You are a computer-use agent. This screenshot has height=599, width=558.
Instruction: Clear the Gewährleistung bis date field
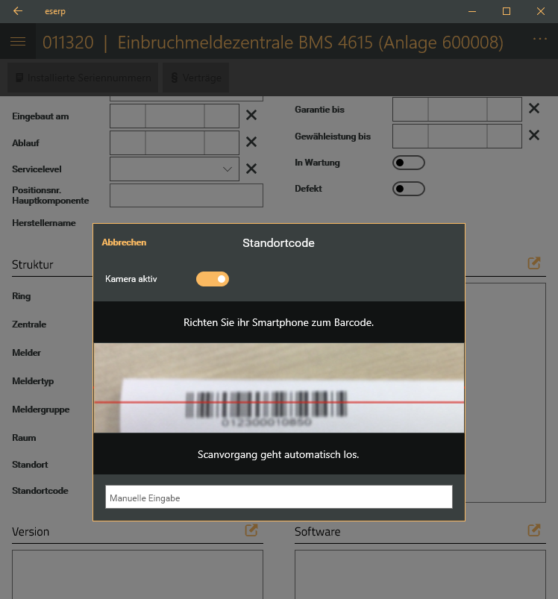point(534,136)
